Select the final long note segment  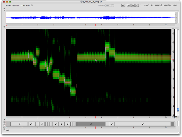[143, 124]
